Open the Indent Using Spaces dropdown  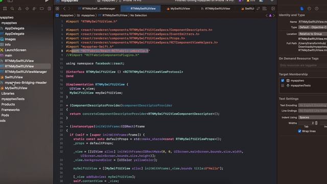312,118
